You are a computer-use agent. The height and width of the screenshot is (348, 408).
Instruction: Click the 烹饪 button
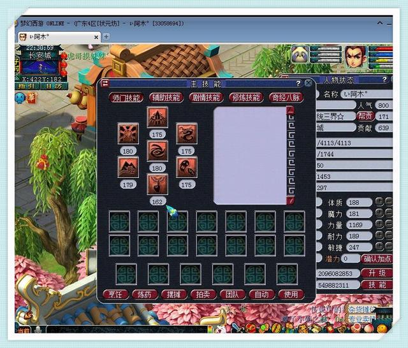click(115, 294)
